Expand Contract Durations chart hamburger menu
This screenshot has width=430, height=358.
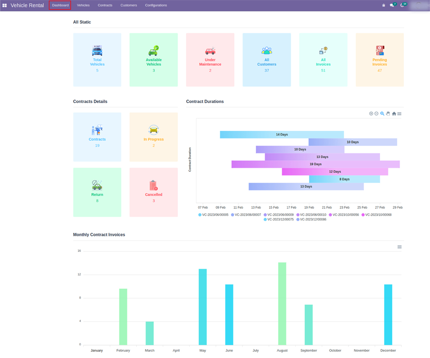(399, 114)
